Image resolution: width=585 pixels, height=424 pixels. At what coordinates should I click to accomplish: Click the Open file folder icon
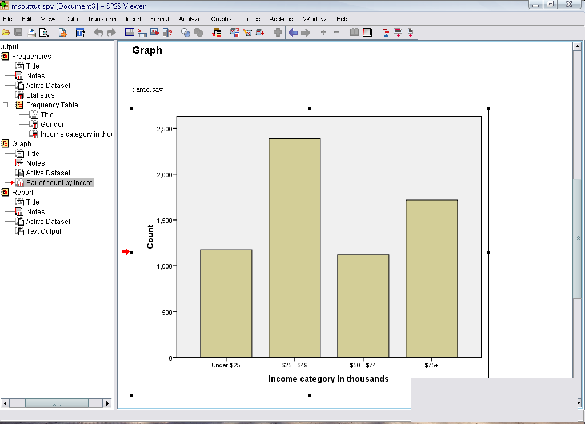pos(6,33)
